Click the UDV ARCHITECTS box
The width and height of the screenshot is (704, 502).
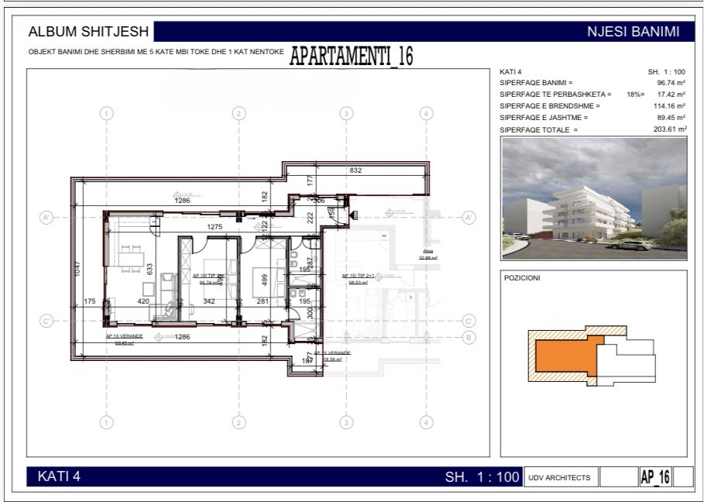coord(559,477)
